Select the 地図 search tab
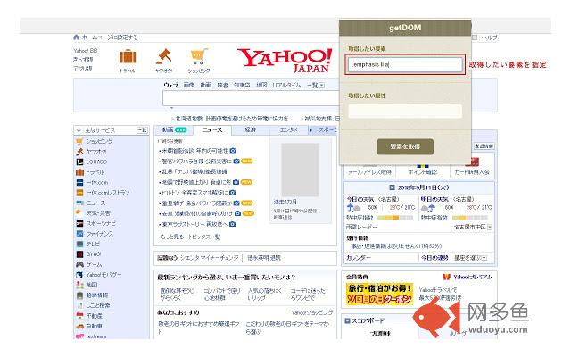This screenshot has width=571, height=357. click(x=261, y=85)
